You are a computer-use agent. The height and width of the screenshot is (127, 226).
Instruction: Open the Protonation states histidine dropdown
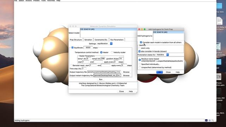pyautogui.click(x=162, y=55)
